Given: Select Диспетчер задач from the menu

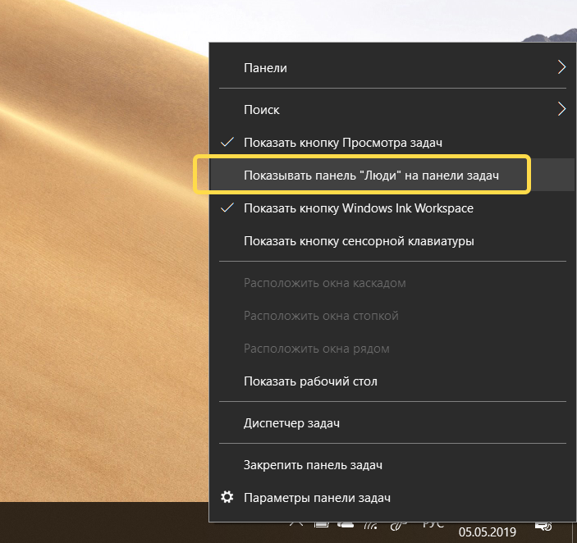Looking at the screenshot, I should tap(291, 424).
